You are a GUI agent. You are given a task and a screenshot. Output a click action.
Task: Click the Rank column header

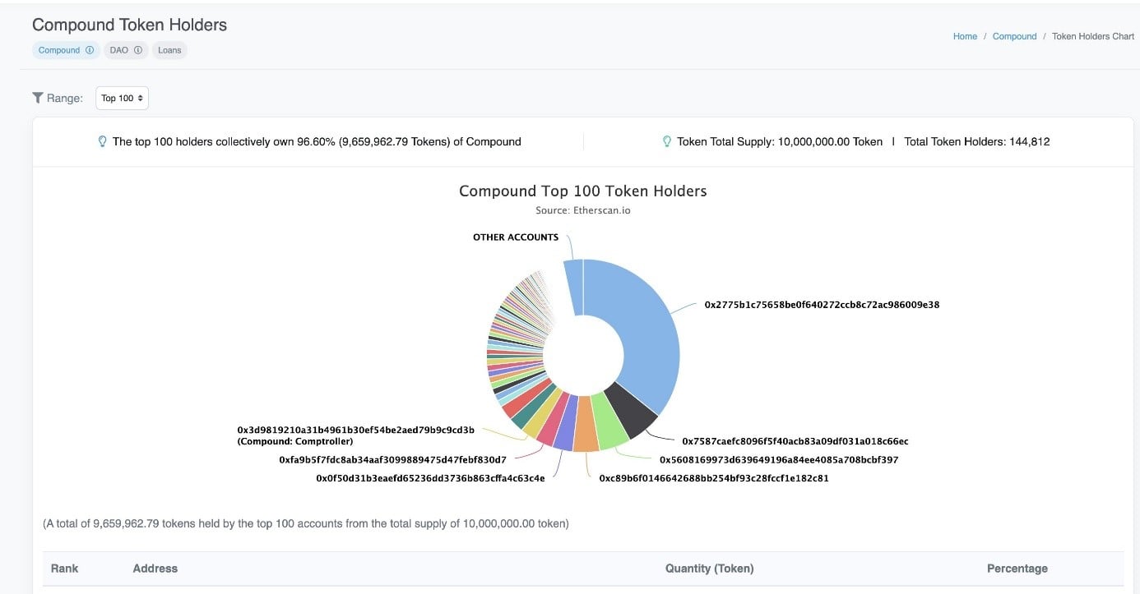click(64, 569)
